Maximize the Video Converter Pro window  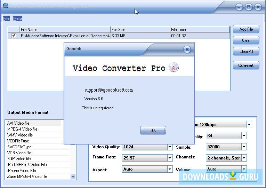(249, 7)
